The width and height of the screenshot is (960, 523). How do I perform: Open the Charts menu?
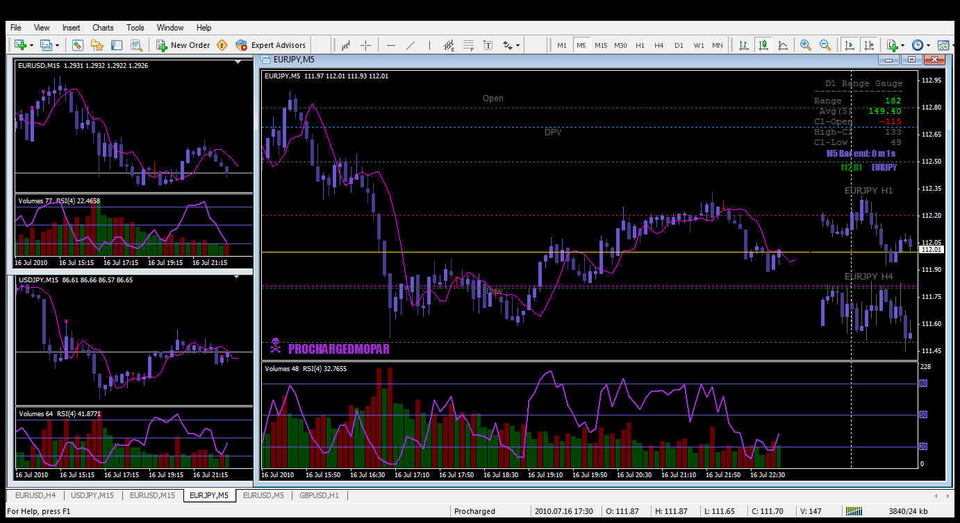[x=103, y=28]
